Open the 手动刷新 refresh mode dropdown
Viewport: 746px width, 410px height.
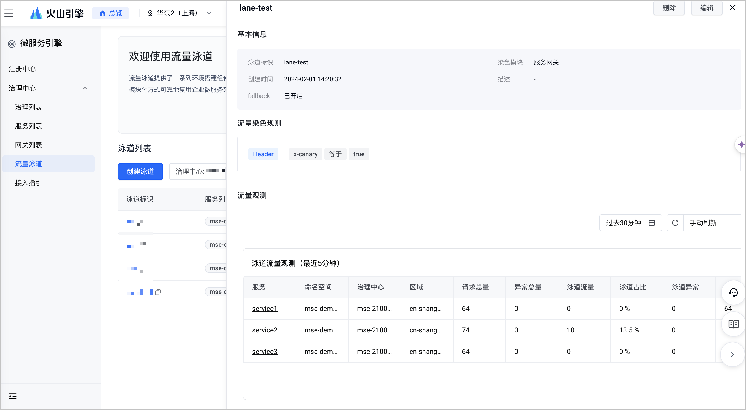[712, 223]
